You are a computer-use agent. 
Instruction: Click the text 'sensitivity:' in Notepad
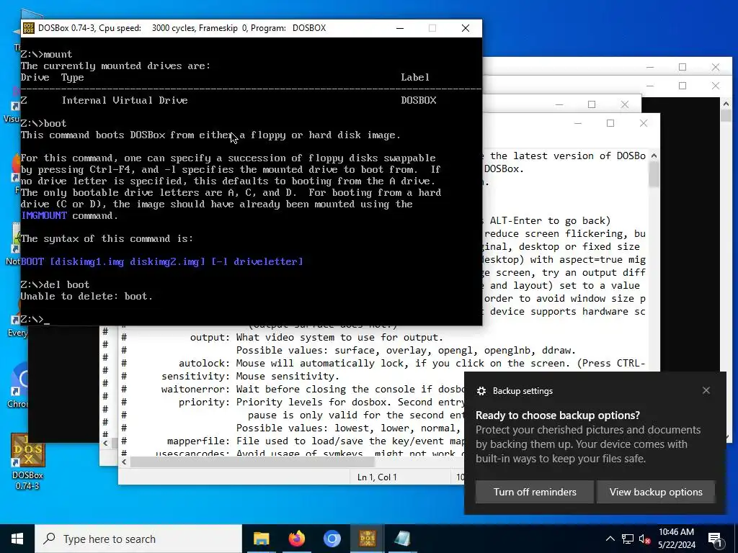point(196,377)
